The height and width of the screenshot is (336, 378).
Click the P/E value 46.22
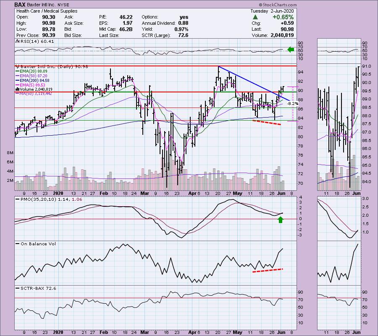point(126,17)
